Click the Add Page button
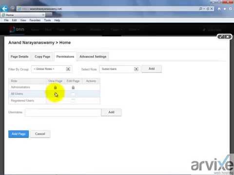The width and height of the screenshot is (234, 175). point(19,134)
